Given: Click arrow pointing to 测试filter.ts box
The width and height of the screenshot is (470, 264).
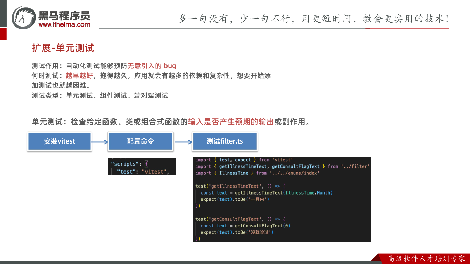Looking at the screenshot, I should pyautogui.click(x=183, y=142).
